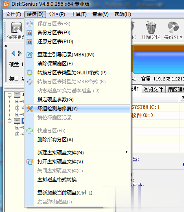Screen dimensions: 184x212
Task: Switch to the 扇区编辑 tab
Action: [175, 89]
